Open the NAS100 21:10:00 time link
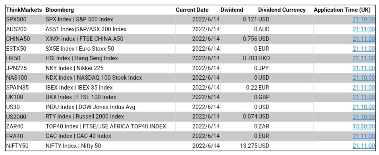This screenshot has height=155, width=379. (x=364, y=78)
